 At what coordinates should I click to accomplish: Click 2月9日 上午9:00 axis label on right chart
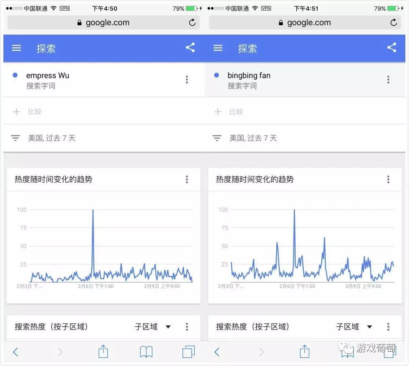click(x=364, y=286)
